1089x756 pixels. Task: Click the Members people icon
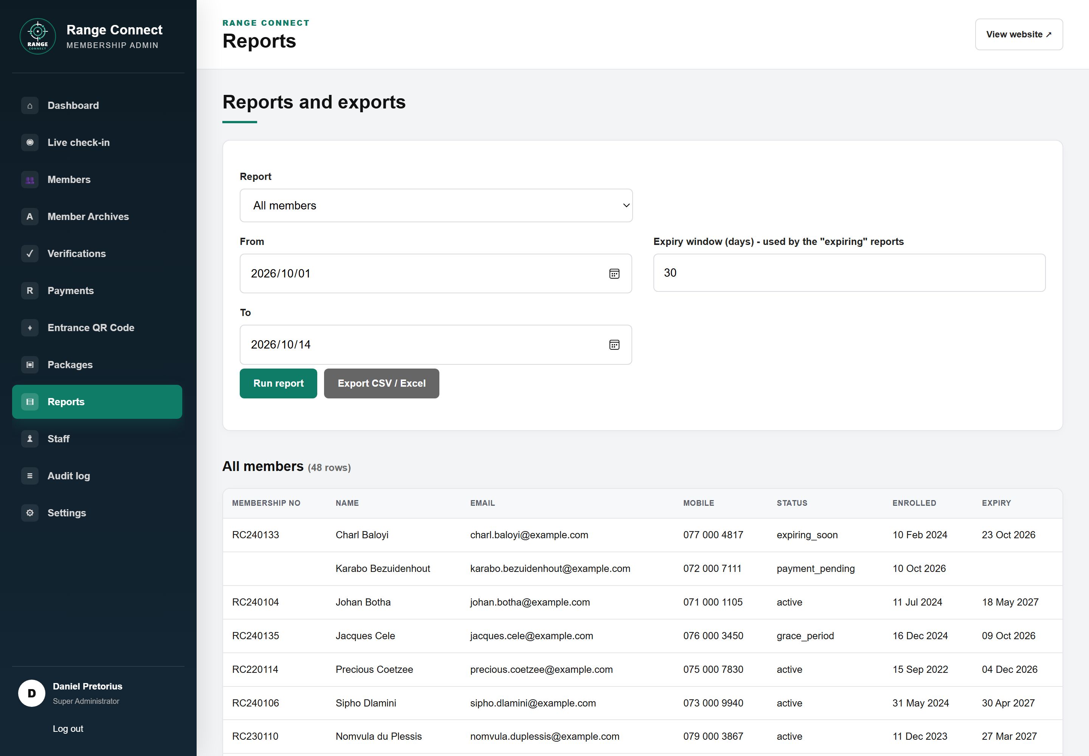pyautogui.click(x=30, y=180)
